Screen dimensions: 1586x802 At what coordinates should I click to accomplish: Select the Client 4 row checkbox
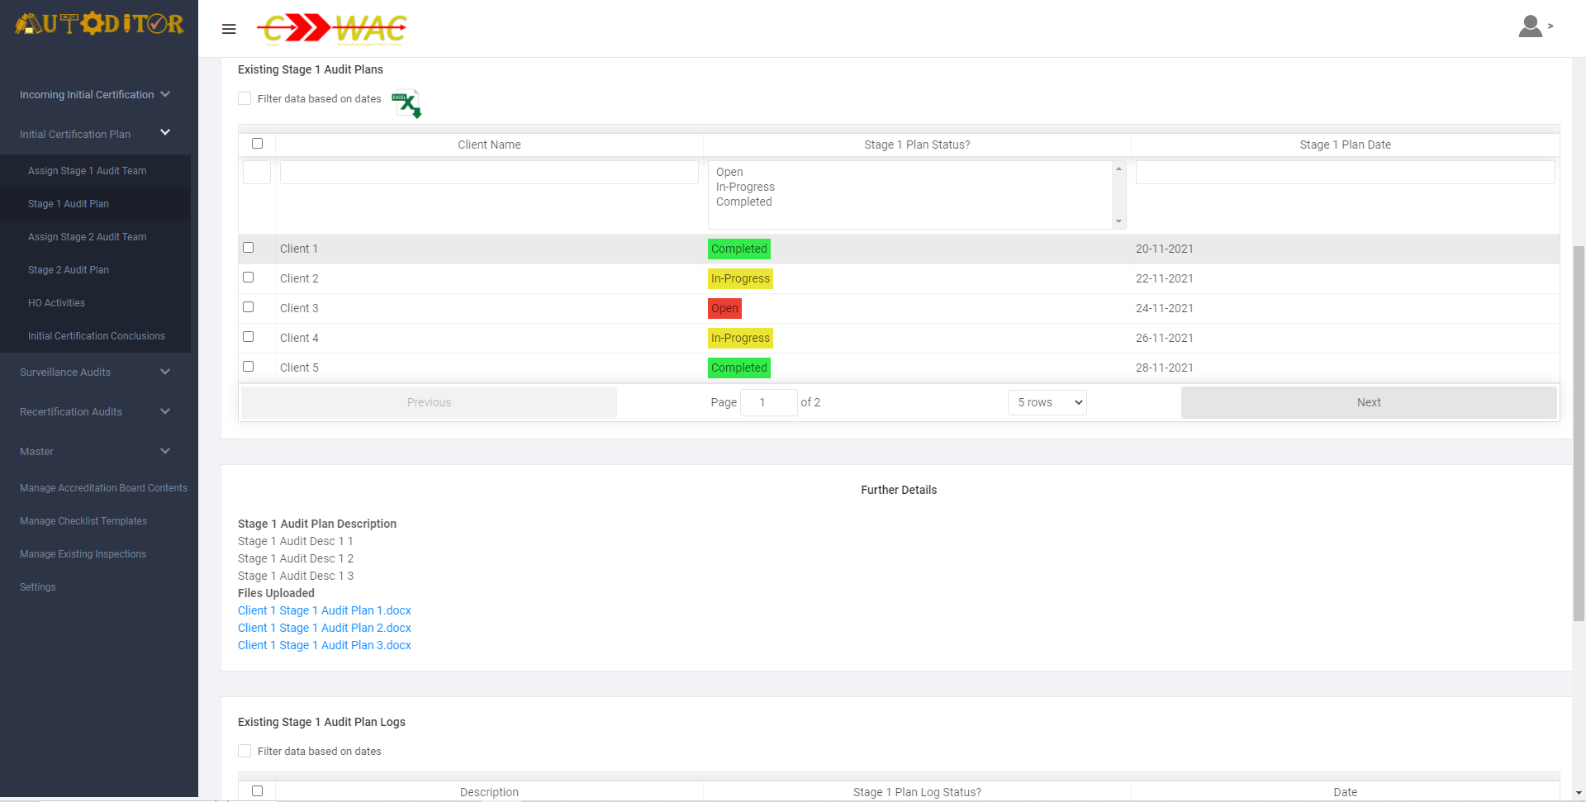(x=248, y=337)
